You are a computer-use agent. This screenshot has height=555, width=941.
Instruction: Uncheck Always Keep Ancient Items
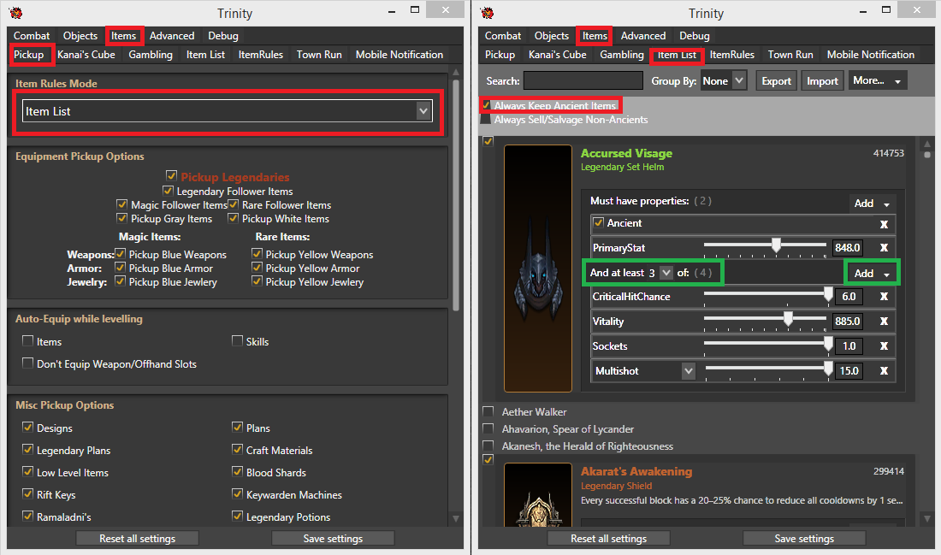(x=486, y=105)
